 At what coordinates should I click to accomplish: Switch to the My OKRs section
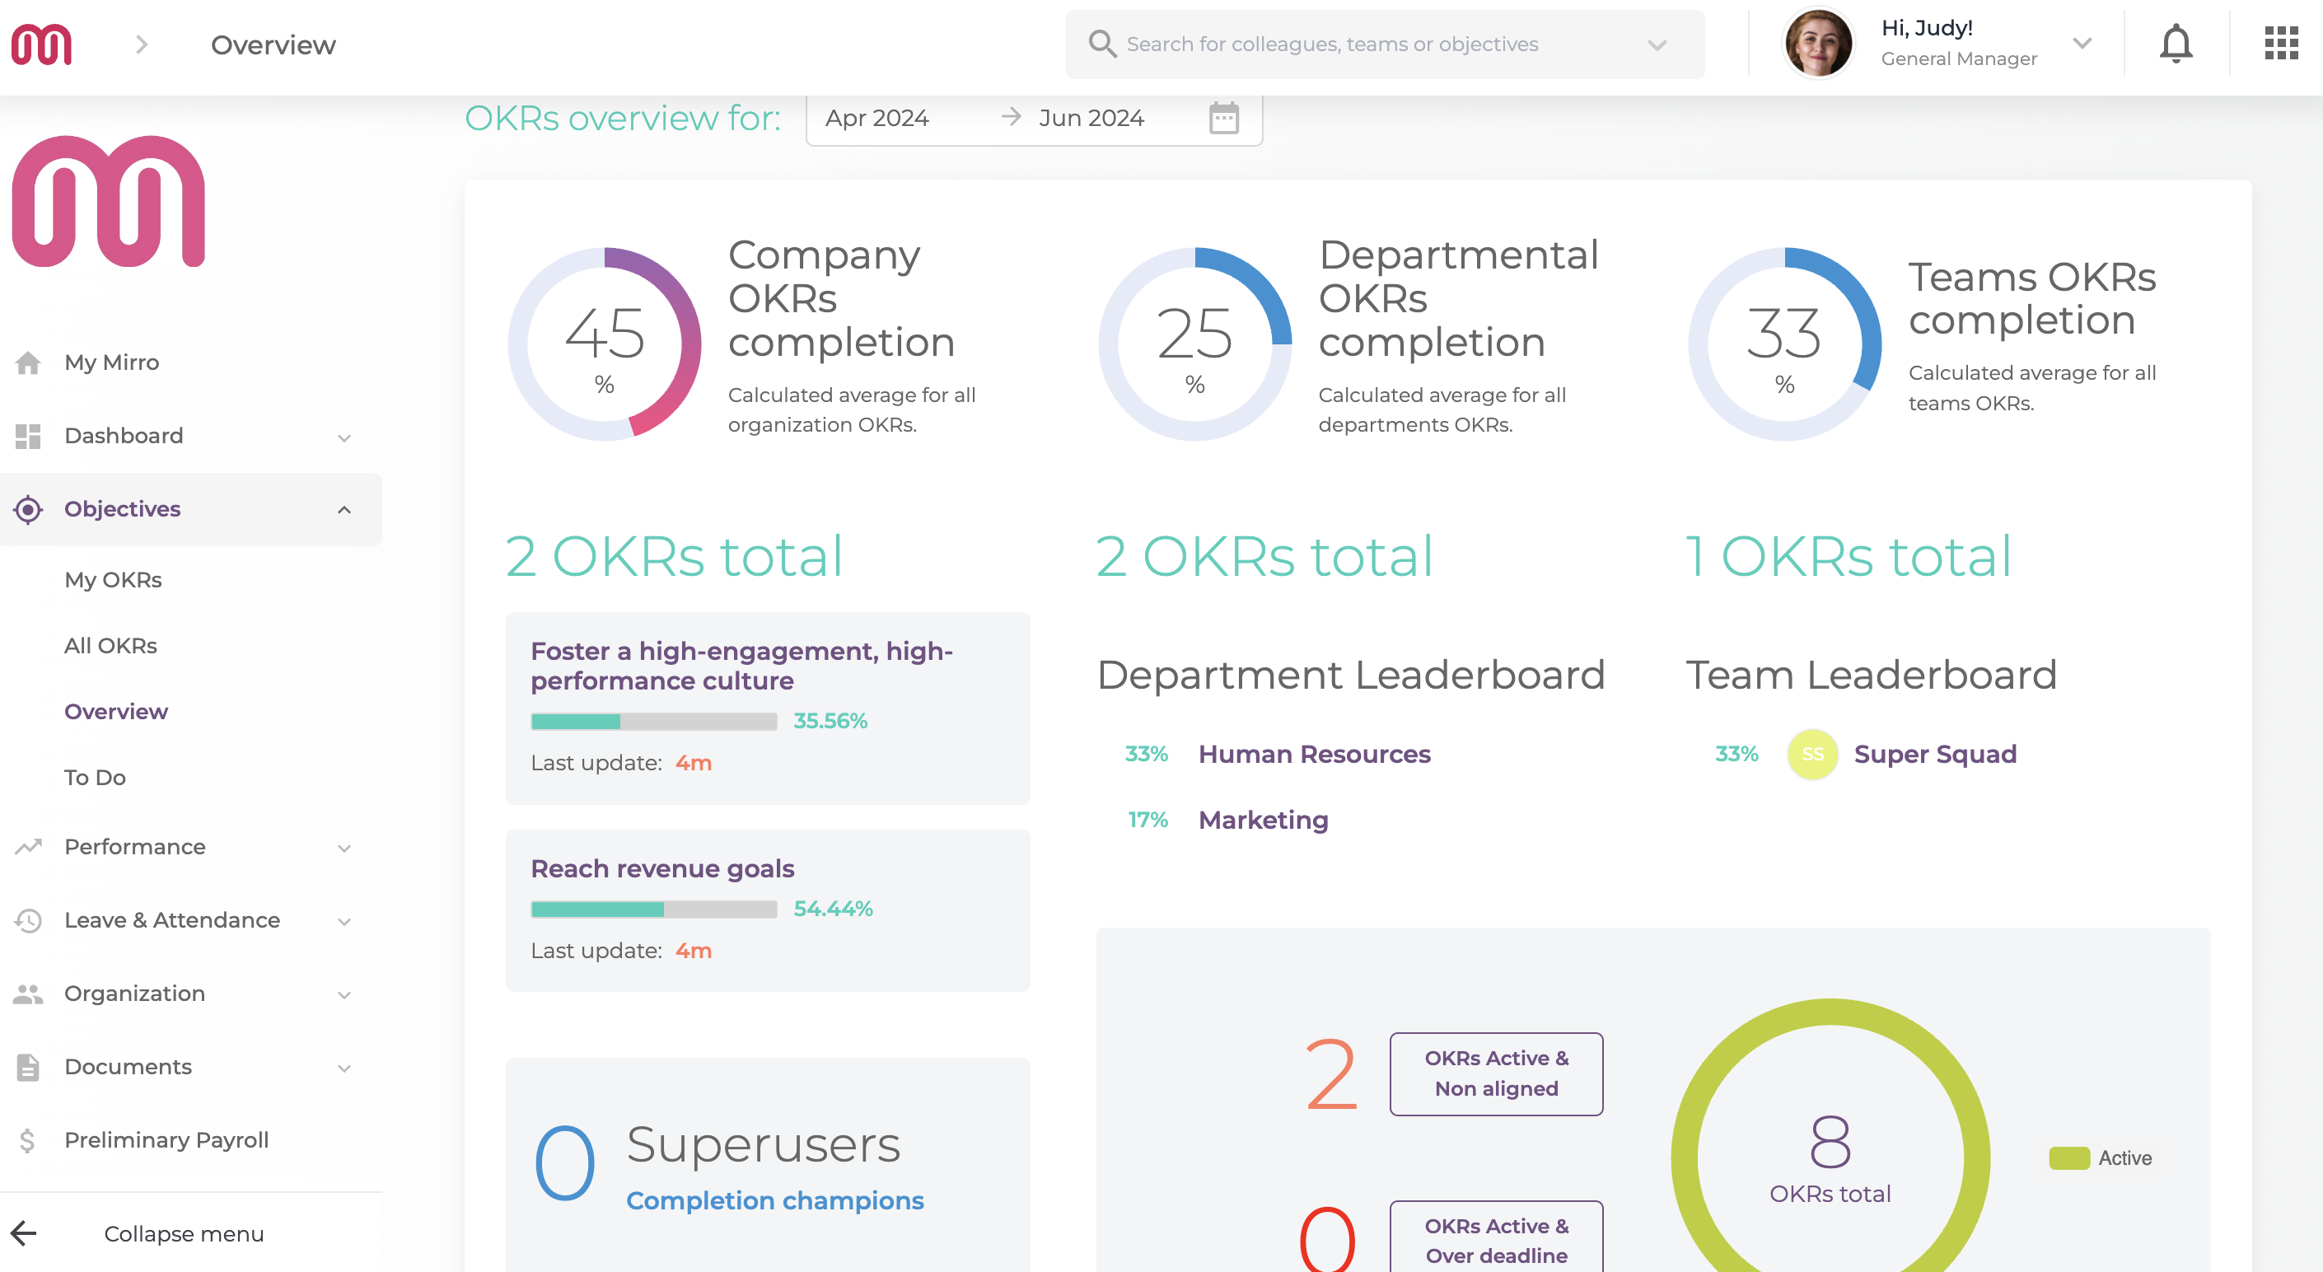[112, 580]
